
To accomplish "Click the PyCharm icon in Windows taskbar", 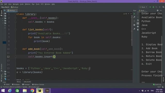I will pos(40,91).
